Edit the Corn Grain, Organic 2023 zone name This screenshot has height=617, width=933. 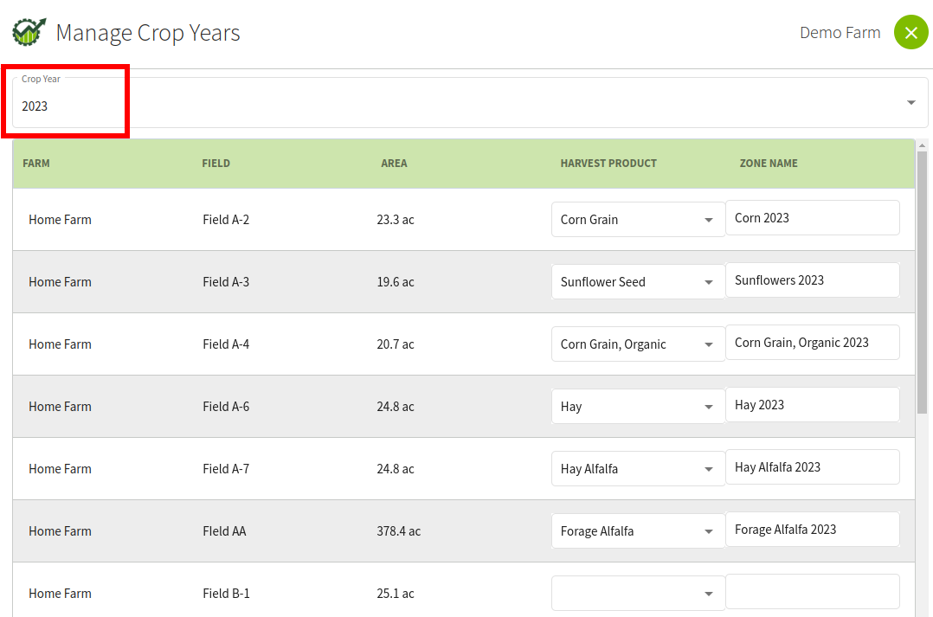pyautogui.click(x=812, y=342)
